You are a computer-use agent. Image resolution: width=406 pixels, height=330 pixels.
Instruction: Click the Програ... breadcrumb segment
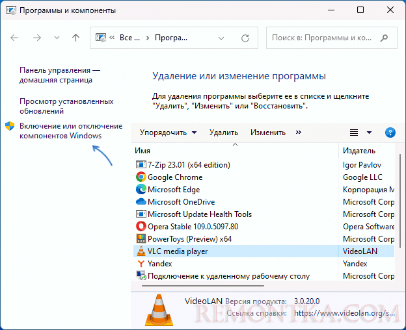coord(171,38)
